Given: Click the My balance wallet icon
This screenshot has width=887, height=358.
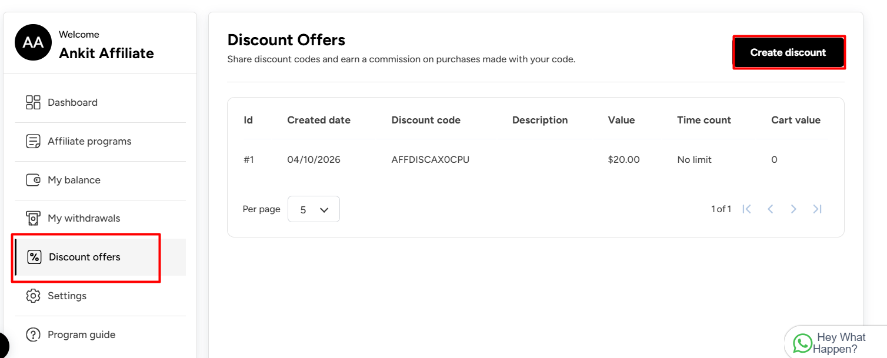Looking at the screenshot, I should point(34,180).
